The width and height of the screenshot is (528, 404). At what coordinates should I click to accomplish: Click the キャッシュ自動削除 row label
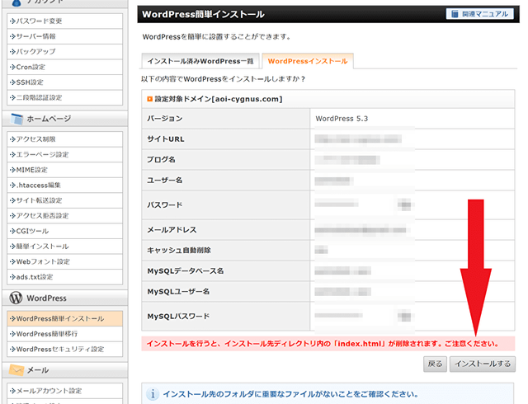coord(179,250)
